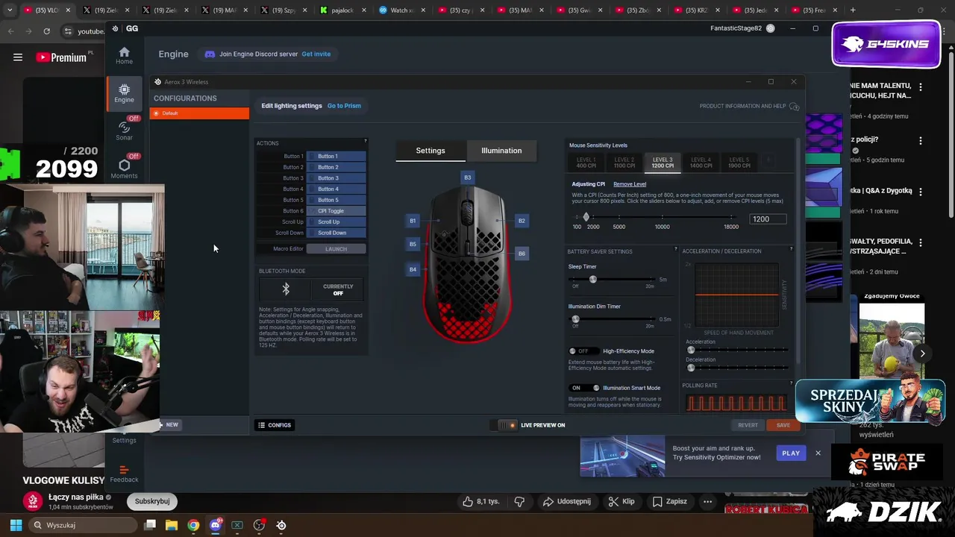Click the Sleep Timer slider handle
955x537 pixels.
(593, 280)
